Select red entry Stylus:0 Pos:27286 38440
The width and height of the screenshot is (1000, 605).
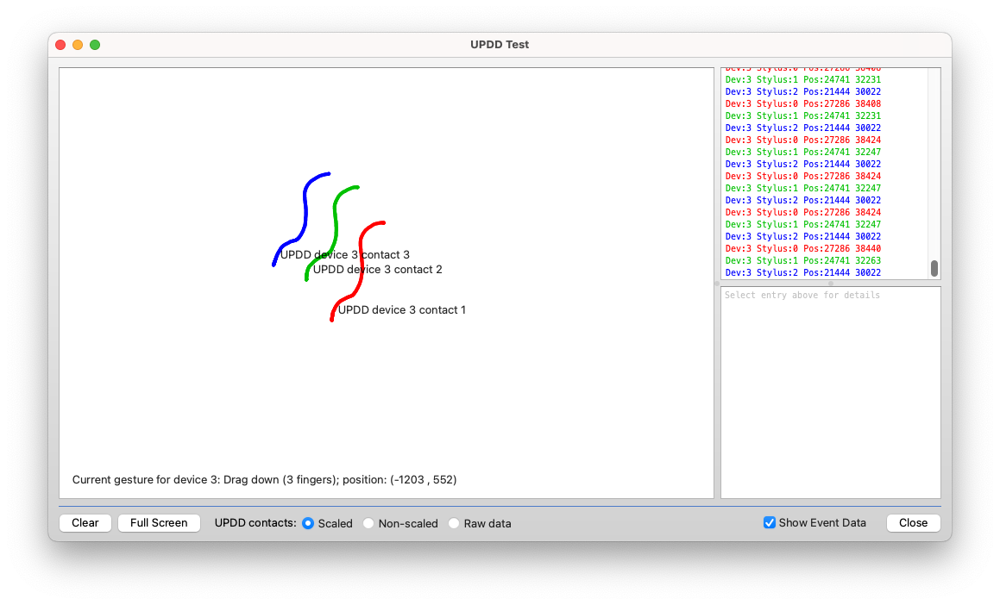(x=803, y=248)
